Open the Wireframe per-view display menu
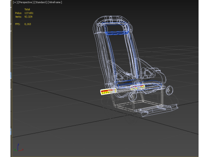The image size is (209, 157). (55, 2)
